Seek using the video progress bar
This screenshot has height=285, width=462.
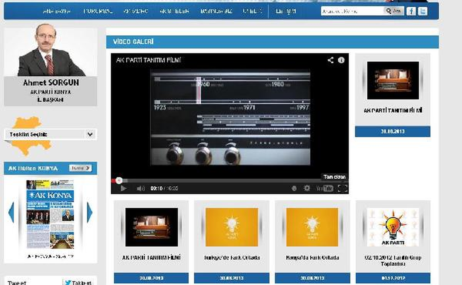click(x=229, y=180)
